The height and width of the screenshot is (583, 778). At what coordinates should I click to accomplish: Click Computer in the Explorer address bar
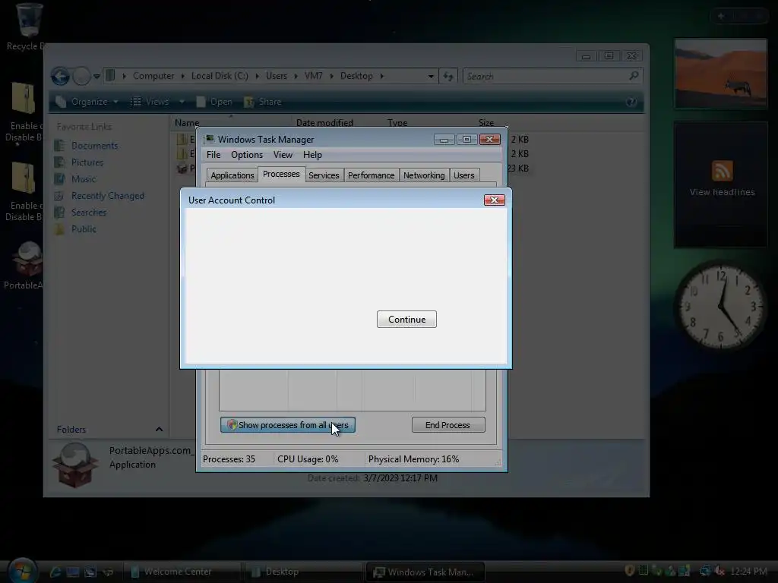(x=153, y=76)
